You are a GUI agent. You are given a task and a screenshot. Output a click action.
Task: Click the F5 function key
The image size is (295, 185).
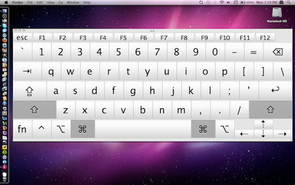coord(124,37)
